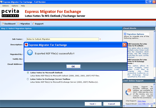The width and height of the screenshot is (156, 108).
Task: Click the Dashboard toolbar icon
Action: (x=3, y=24)
